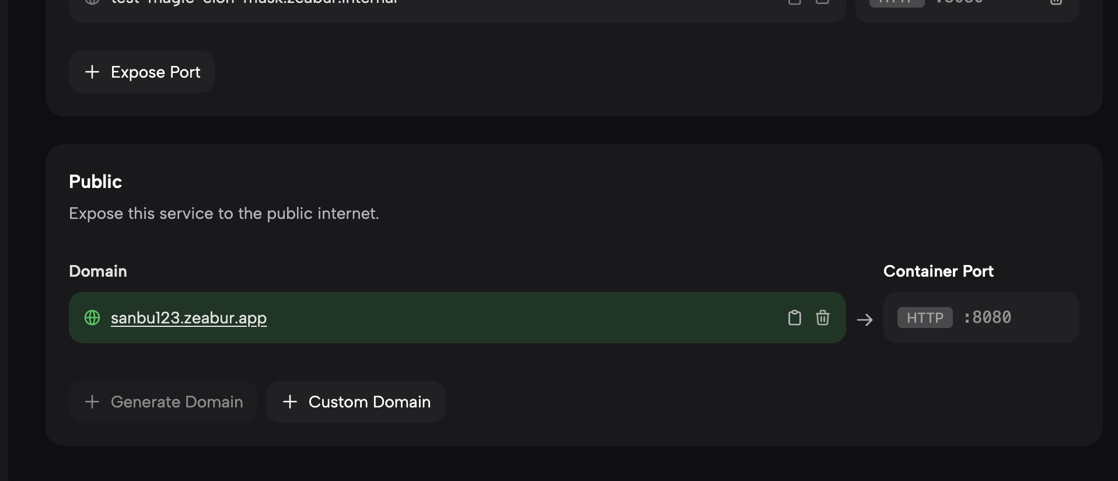Click the plus icon on Generate Domain
1118x481 pixels.
click(92, 402)
